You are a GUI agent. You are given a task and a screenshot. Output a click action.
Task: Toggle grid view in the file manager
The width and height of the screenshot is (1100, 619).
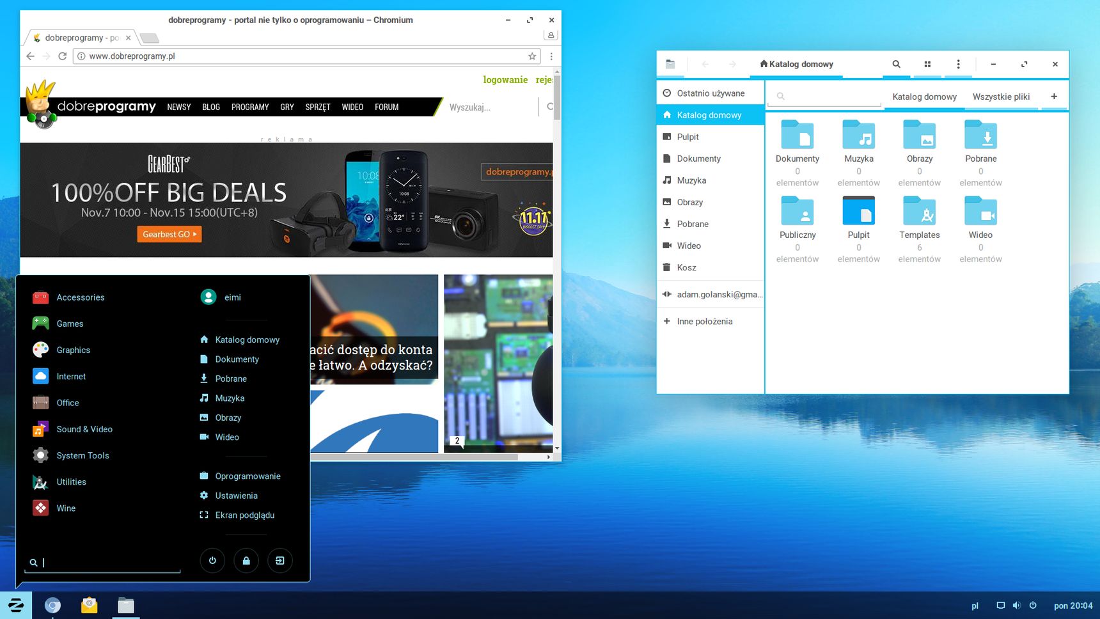927,64
